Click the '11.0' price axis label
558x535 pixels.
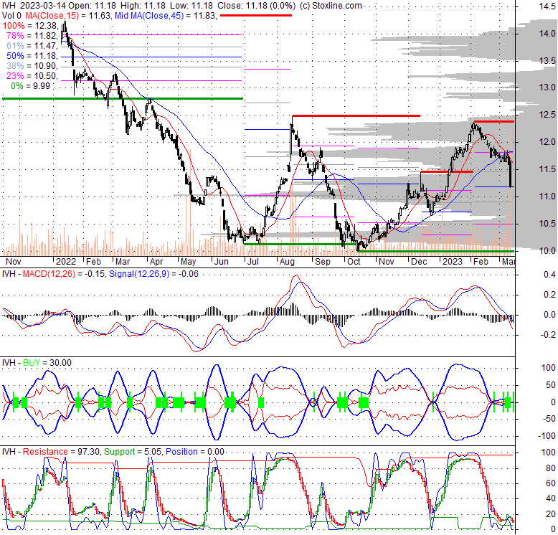[547, 197]
